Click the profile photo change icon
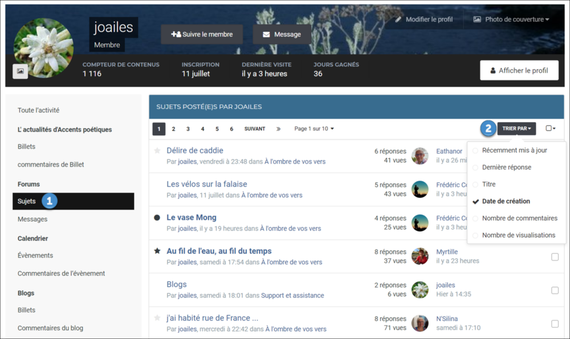Screen dimensions: 570x339 [20, 71]
